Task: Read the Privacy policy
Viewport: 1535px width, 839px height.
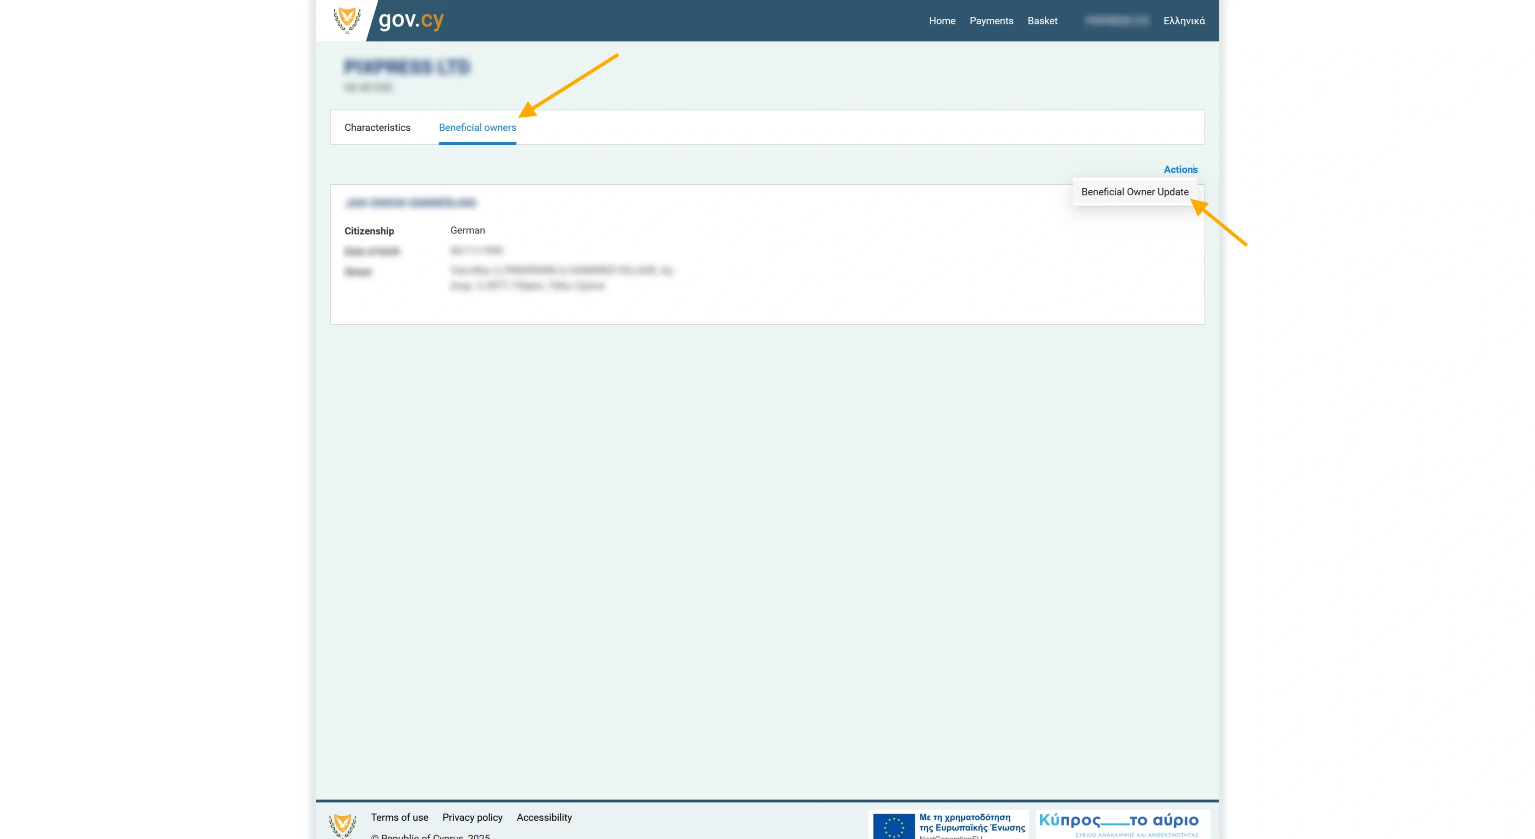Action: click(x=472, y=817)
